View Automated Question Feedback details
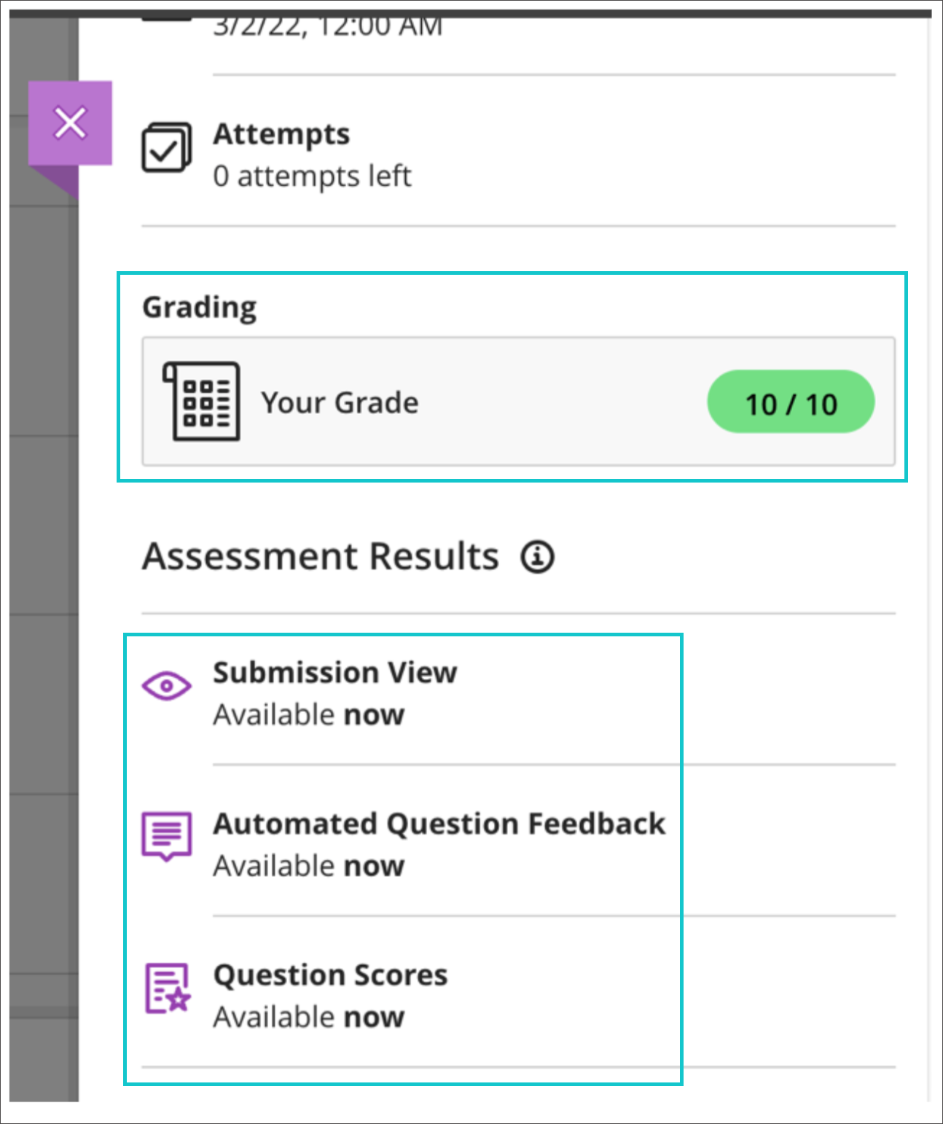 (x=439, y=824)
